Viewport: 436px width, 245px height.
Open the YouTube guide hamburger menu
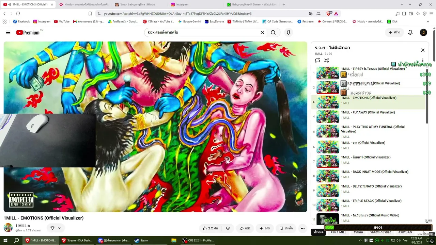tap(8, 32)
